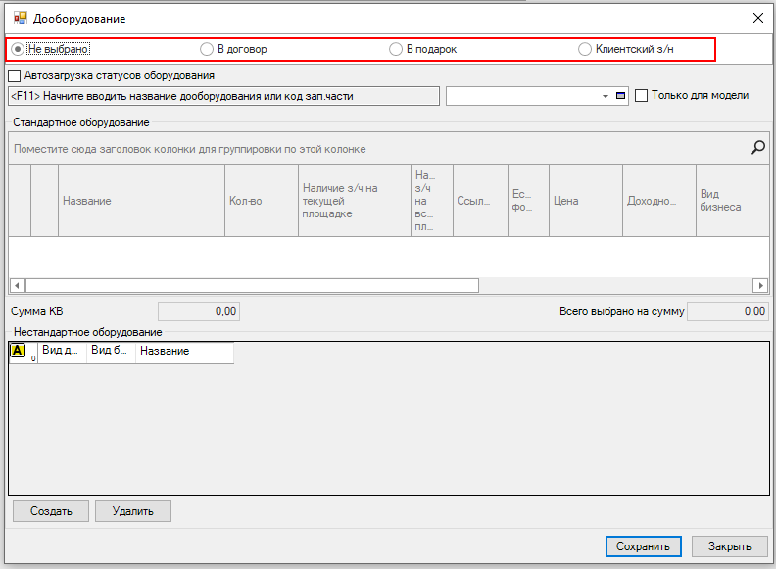Tick the 'Только для модели' checkbox
Image resolution: width=776 pixels, height=569 pixels.
pos(642,96)
